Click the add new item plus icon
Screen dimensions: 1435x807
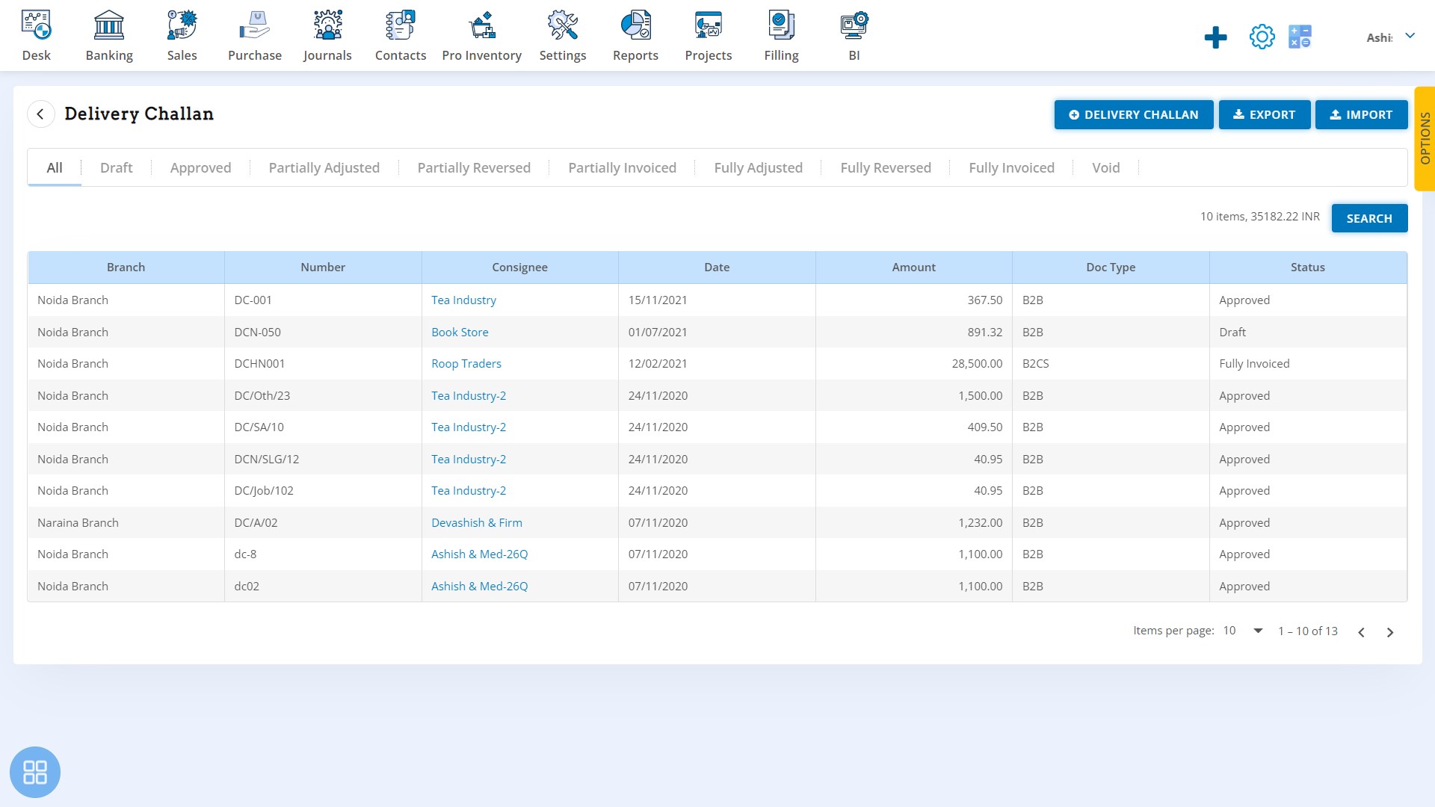tap(1216, 37)
